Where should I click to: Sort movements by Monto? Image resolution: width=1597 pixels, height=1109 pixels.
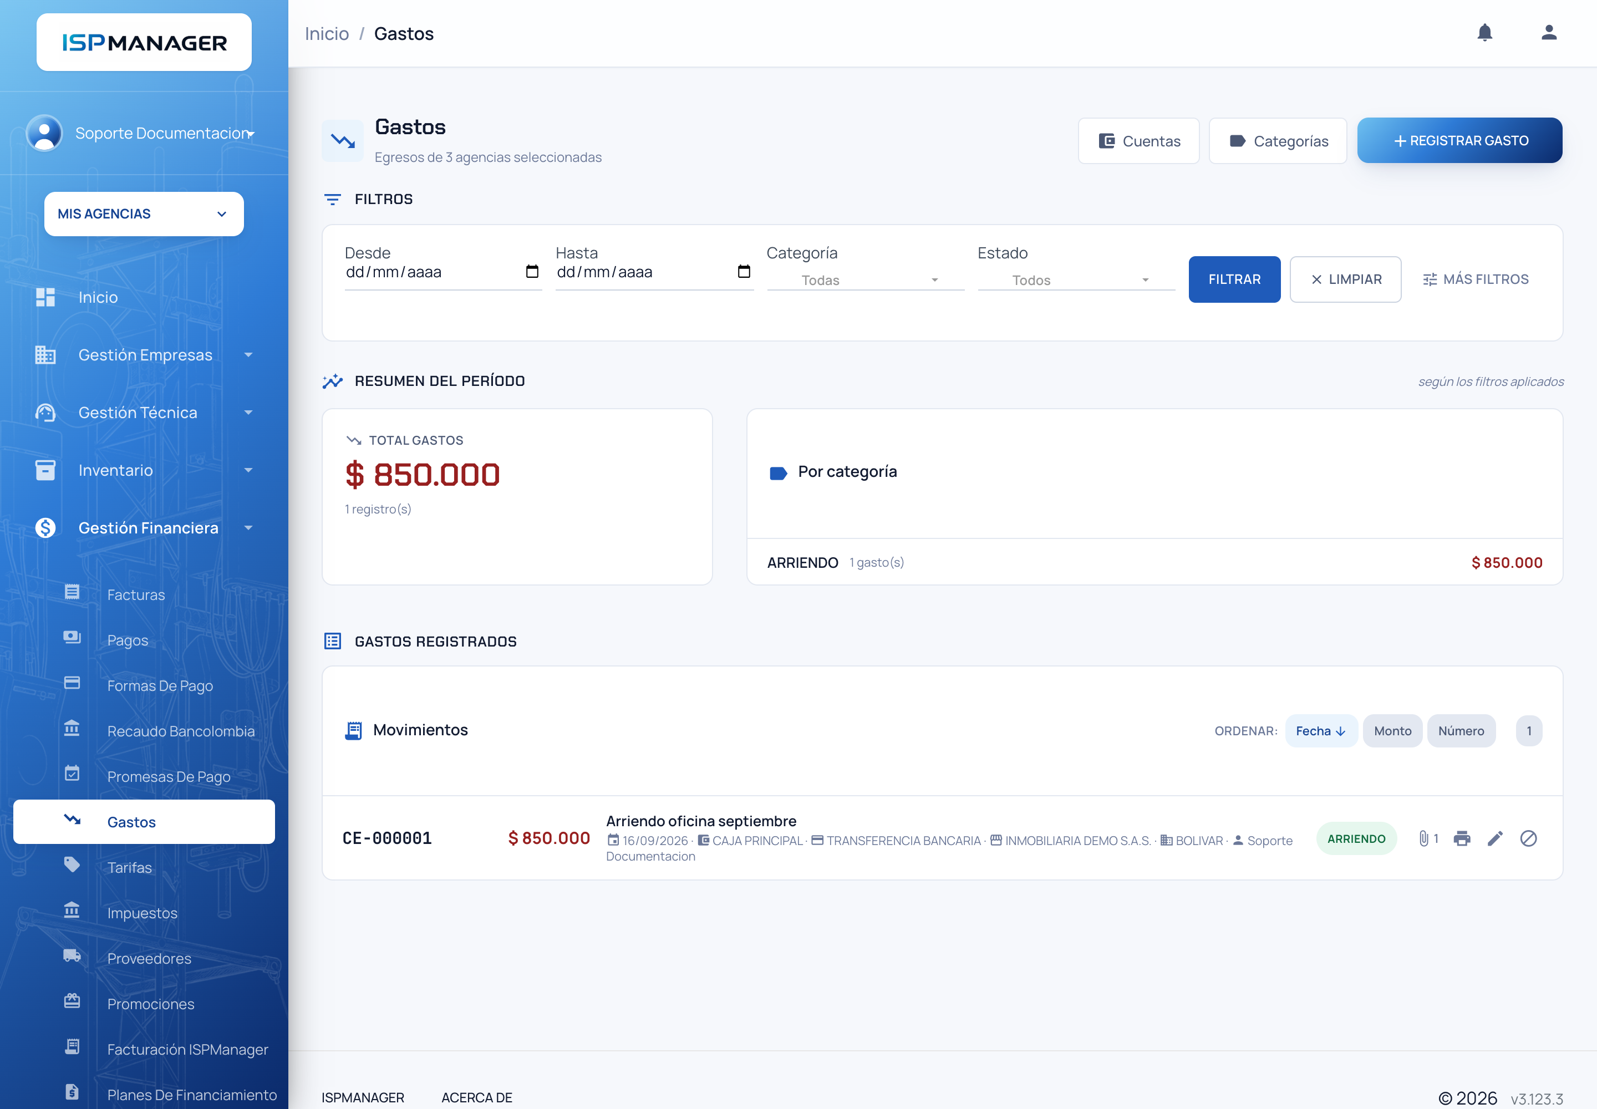click(x=1392, y=731)
